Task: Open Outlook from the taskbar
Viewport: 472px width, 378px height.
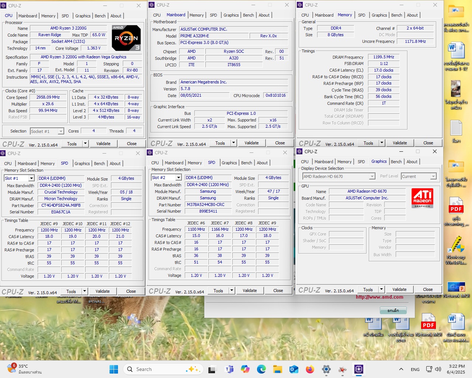Action: click(294, 369)
